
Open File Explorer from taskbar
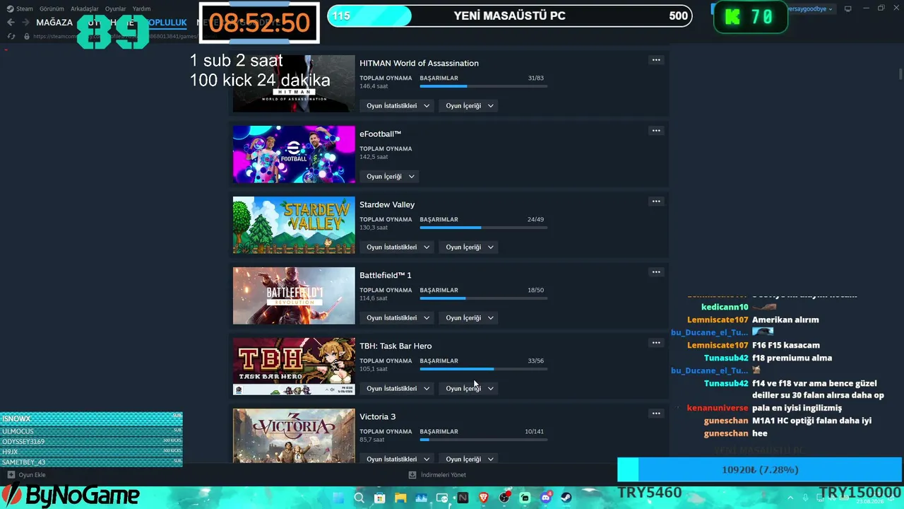tap(400, 498)
